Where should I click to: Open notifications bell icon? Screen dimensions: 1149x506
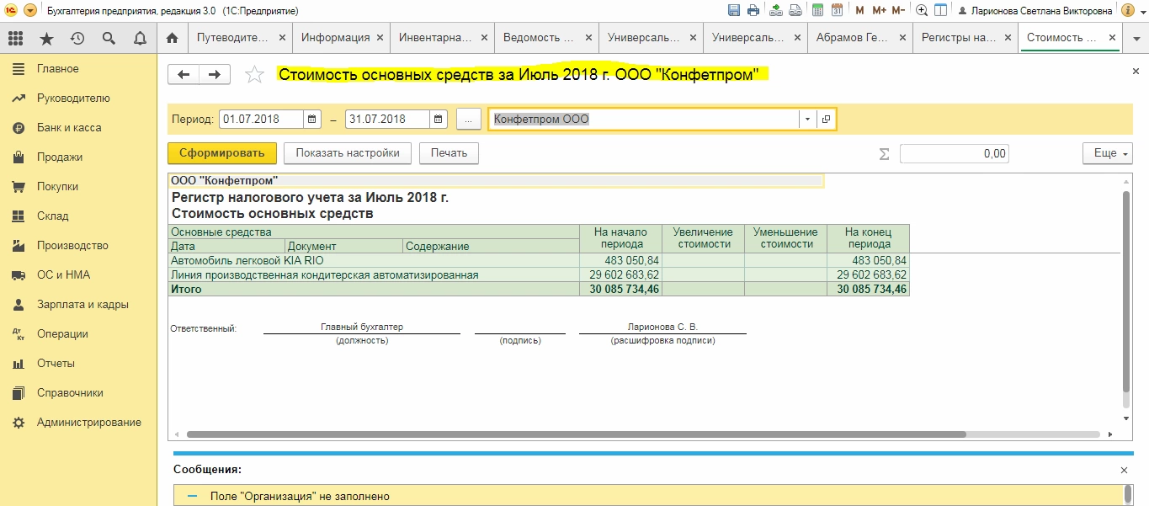pos(140,38)
